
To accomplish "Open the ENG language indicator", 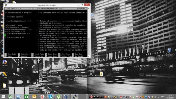I will [163, 97].
